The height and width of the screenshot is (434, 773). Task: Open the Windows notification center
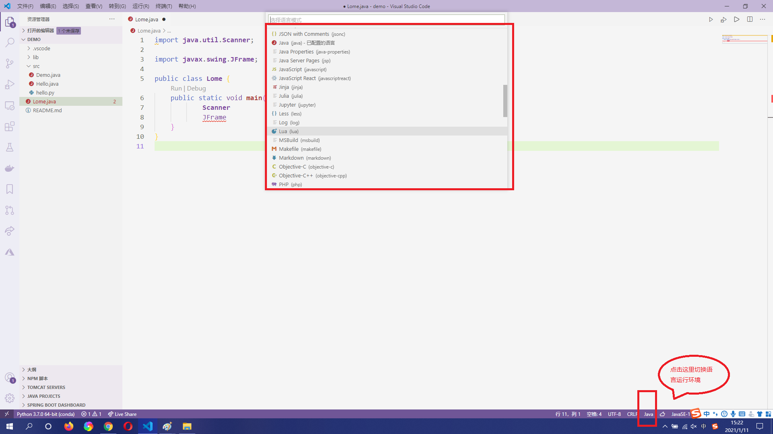coord(760,426)
